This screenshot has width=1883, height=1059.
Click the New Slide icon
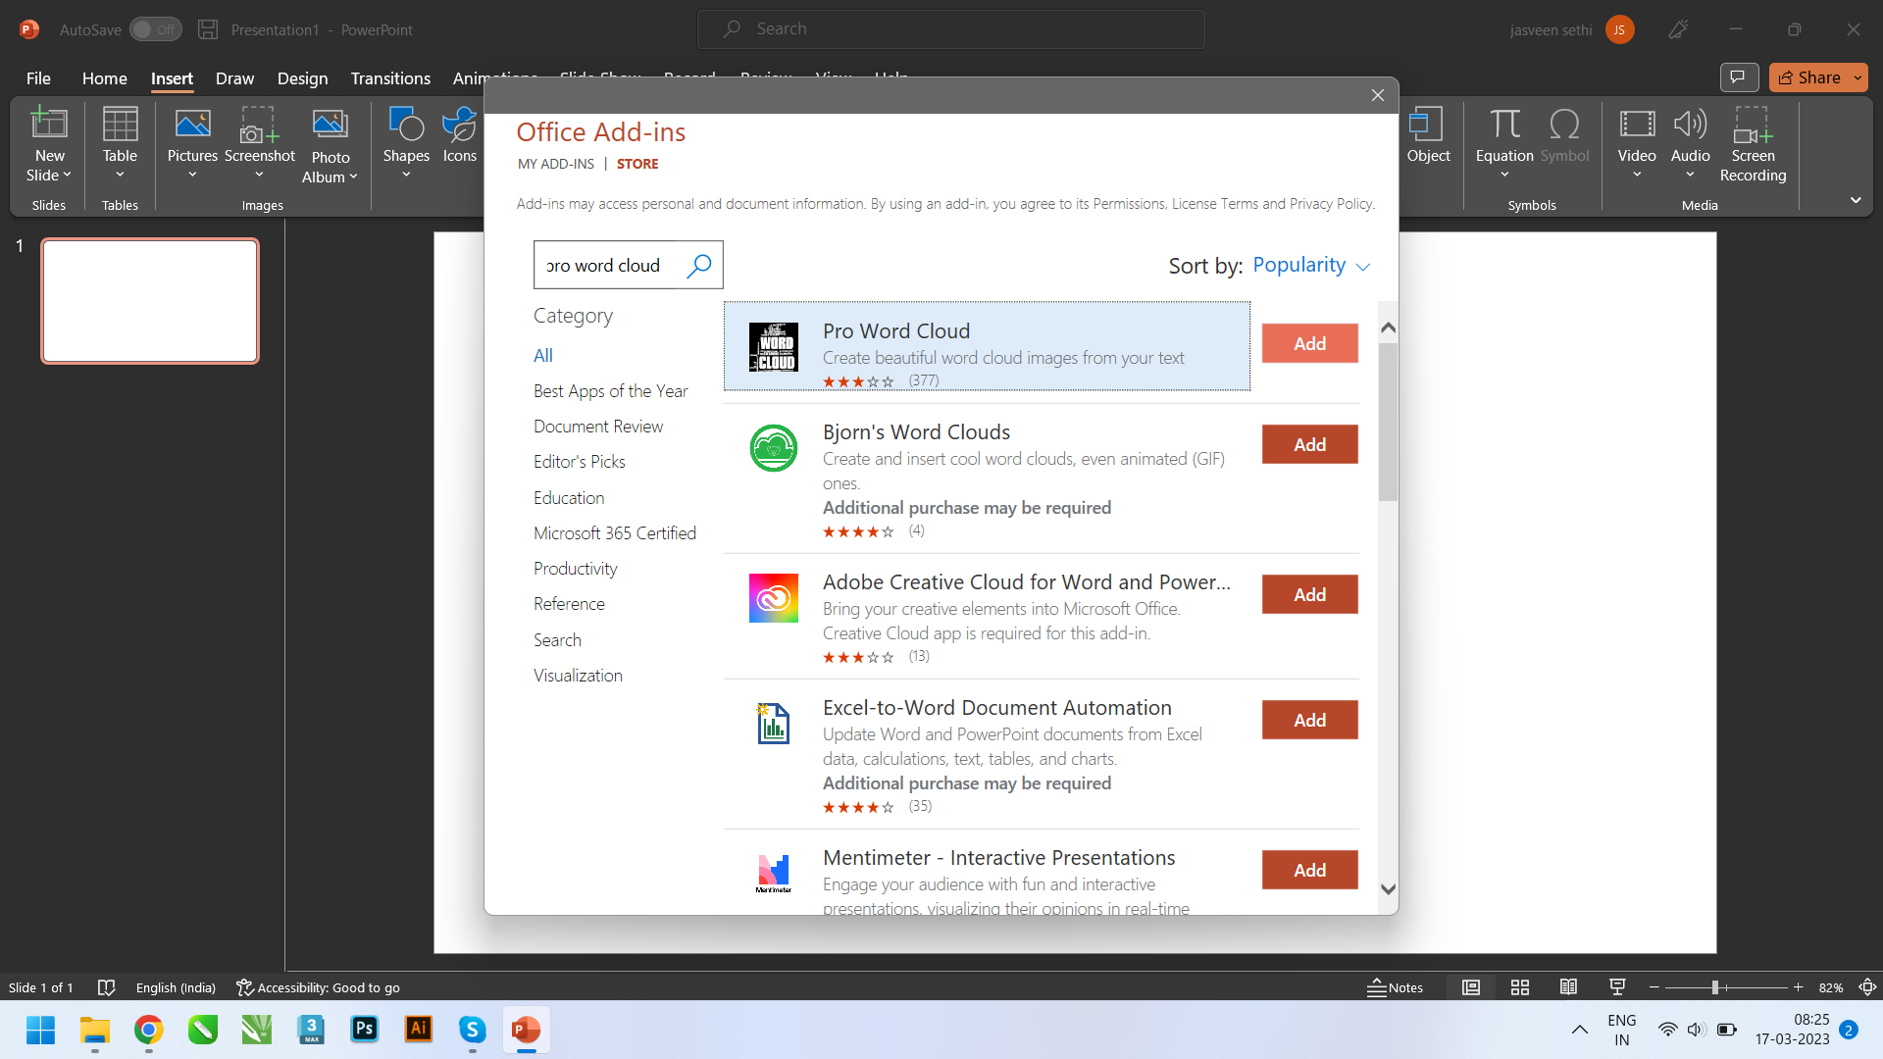coord(49,124)
